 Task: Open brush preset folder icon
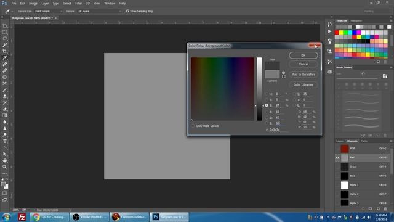tap(385, 76)
